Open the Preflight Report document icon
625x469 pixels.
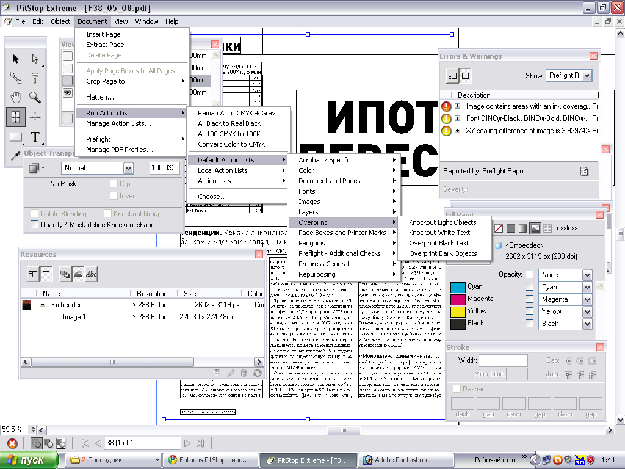pyautogui.click(x=584, y=171)
